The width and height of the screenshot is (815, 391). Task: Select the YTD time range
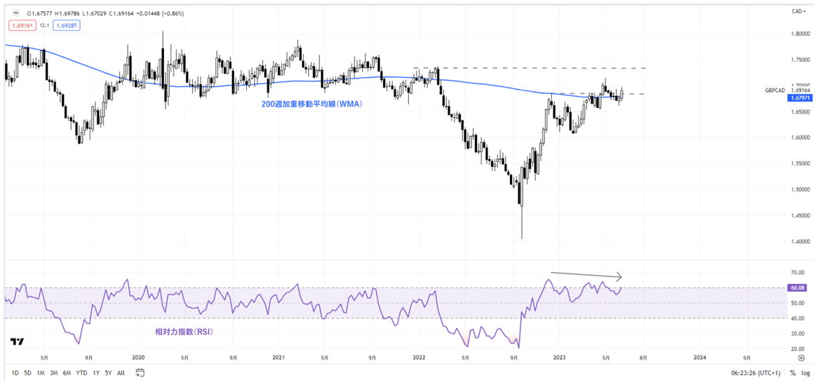pos(81,373)
